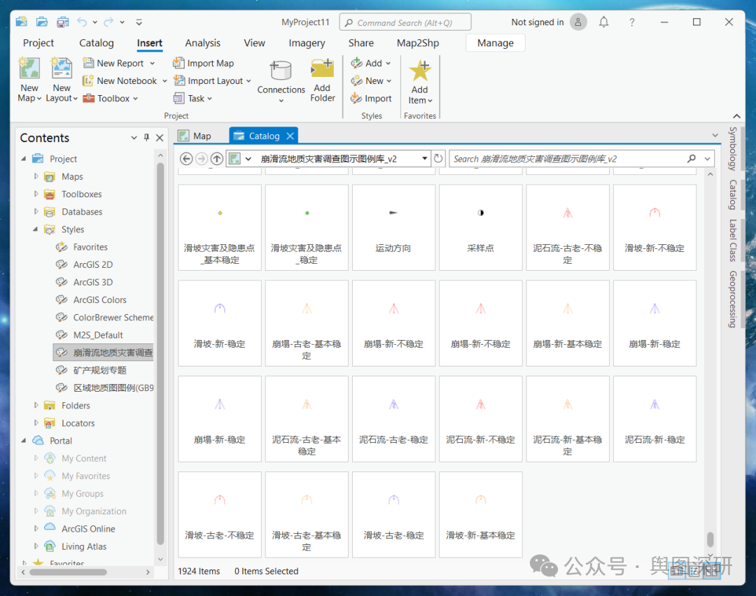Collapse the ribbon

point(736,116)
